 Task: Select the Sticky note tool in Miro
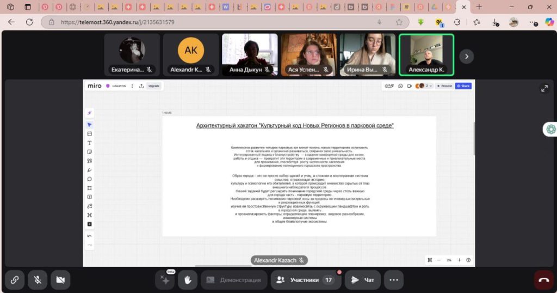coord(90,152)
